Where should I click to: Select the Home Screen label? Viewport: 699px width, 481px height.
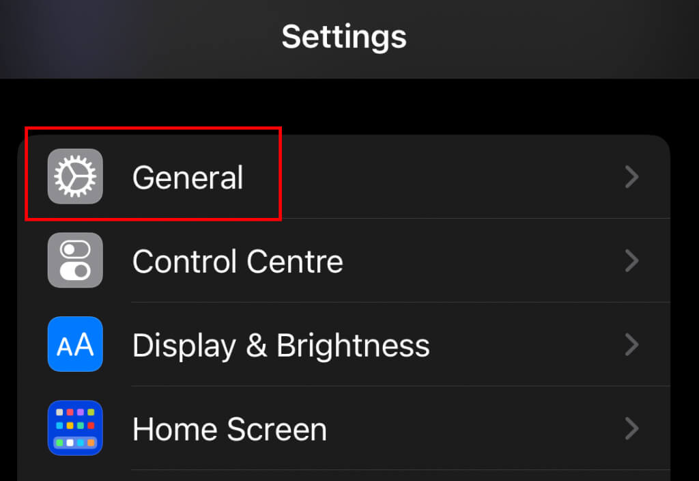(229, 429)
